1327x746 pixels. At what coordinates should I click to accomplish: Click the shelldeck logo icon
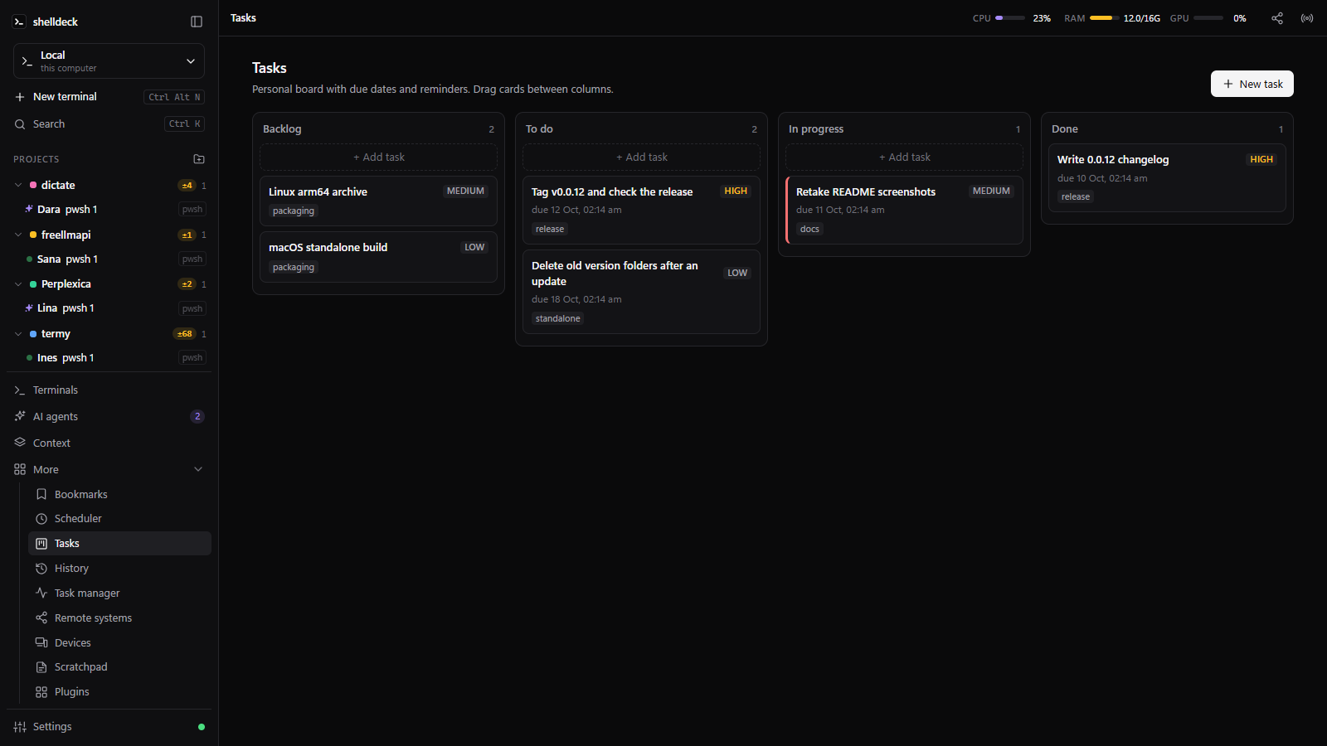click(x=19, y=22)
